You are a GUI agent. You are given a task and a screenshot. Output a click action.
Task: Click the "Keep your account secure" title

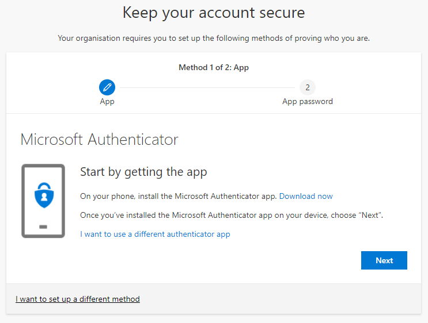pos(214,12)
